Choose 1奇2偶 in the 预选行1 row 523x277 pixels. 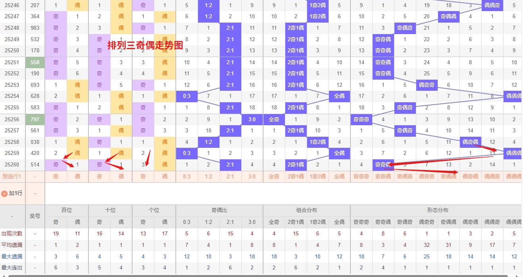tap(317, 176)
